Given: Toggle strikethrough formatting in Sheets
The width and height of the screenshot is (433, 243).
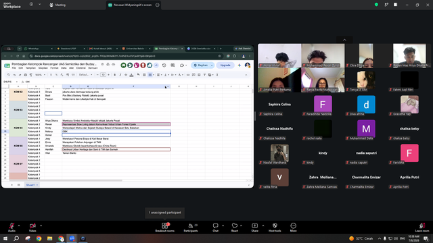Looking at the screenshot, I should pyautogui.click(x=126, y=75).
